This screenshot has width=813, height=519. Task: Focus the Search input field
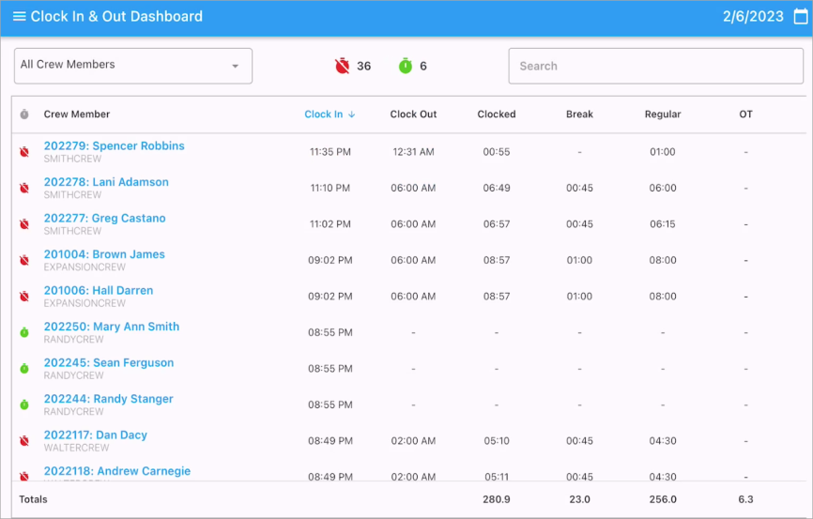(x=656, y=66)
